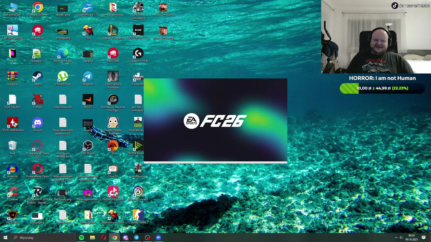This screenshot has width=431, height=242.
Task: Open the CPUID HWMonitor shortcut
Action: [x=12, y=125]
